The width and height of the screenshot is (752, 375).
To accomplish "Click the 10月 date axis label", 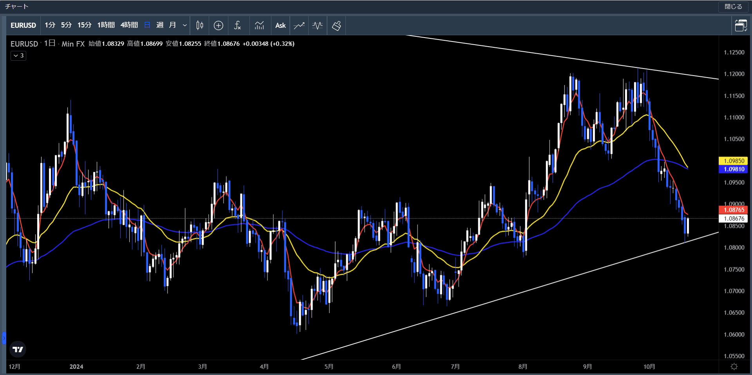I will coord(649,367).
